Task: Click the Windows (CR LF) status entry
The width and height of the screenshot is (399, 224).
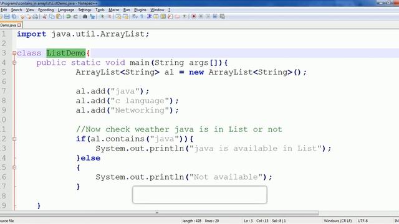Action: (338, 221)
